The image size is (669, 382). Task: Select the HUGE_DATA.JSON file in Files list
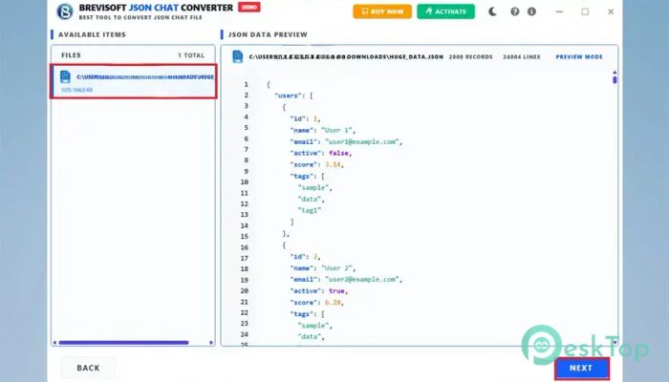pyautogui.click(x=133, y=81)
